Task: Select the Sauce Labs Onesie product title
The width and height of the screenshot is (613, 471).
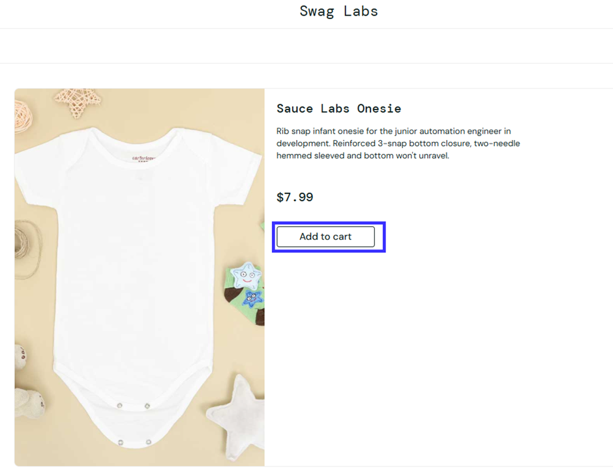Action: click(338, 108)
